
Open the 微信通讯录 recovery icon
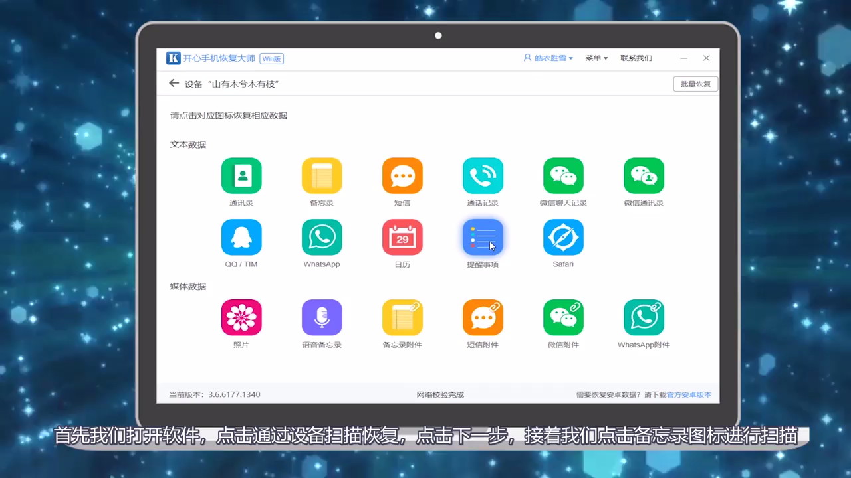tap(644, 175)
